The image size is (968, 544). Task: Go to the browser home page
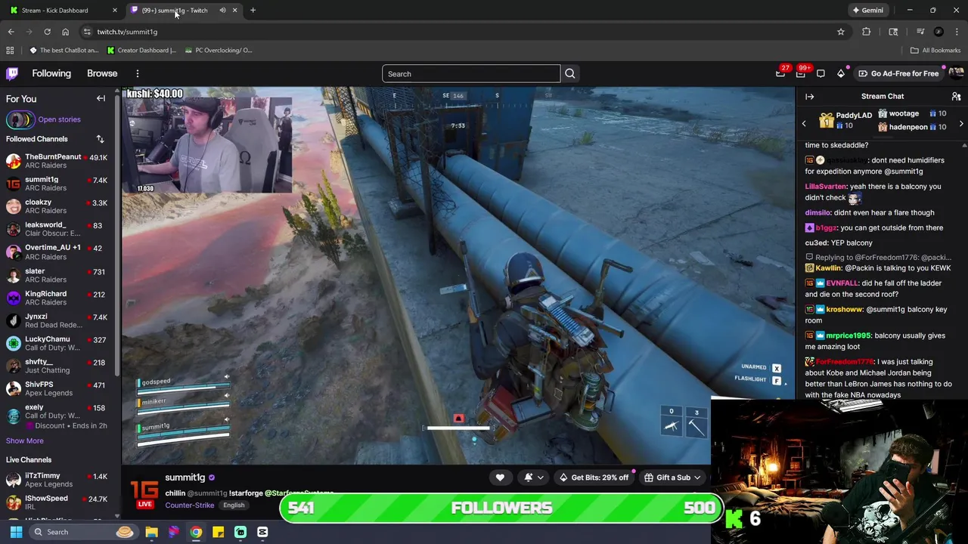pyautogui.click(x=65, y=32)
